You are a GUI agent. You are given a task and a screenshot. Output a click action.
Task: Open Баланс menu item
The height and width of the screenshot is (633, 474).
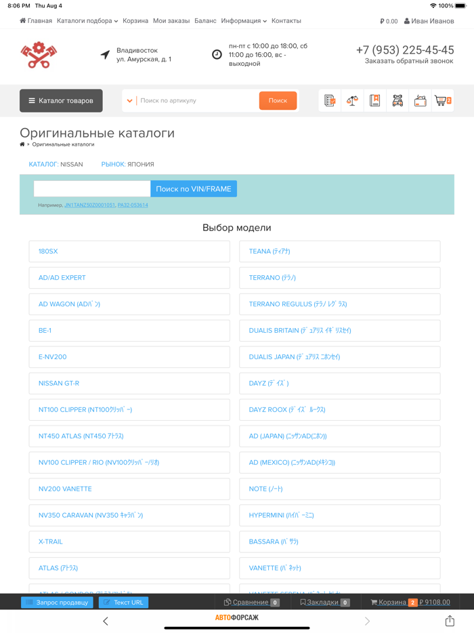click(205, 21)
